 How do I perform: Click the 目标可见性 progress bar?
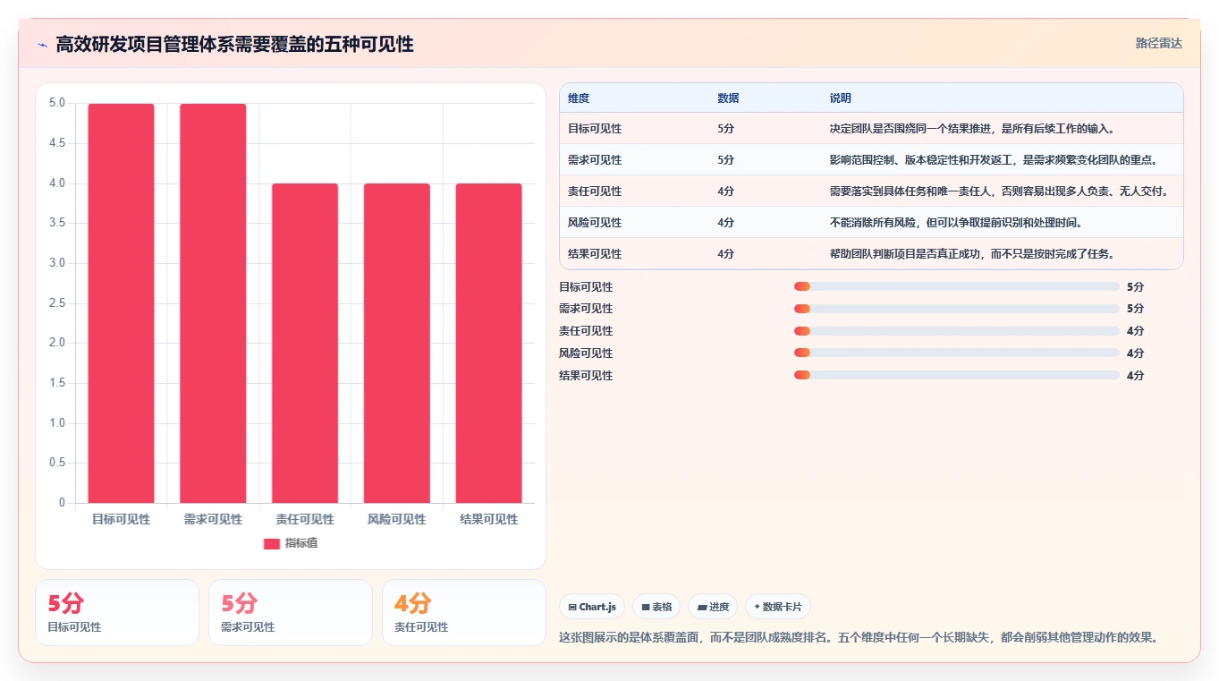tap(957, 286)
